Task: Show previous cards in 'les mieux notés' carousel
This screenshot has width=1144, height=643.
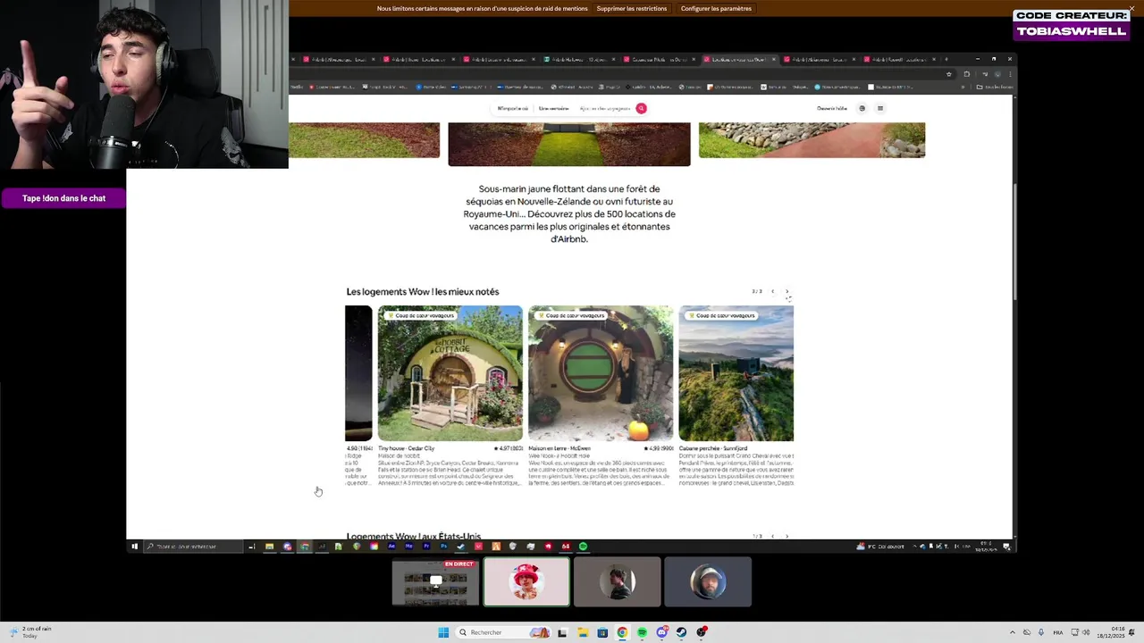Action: (772, 291)
